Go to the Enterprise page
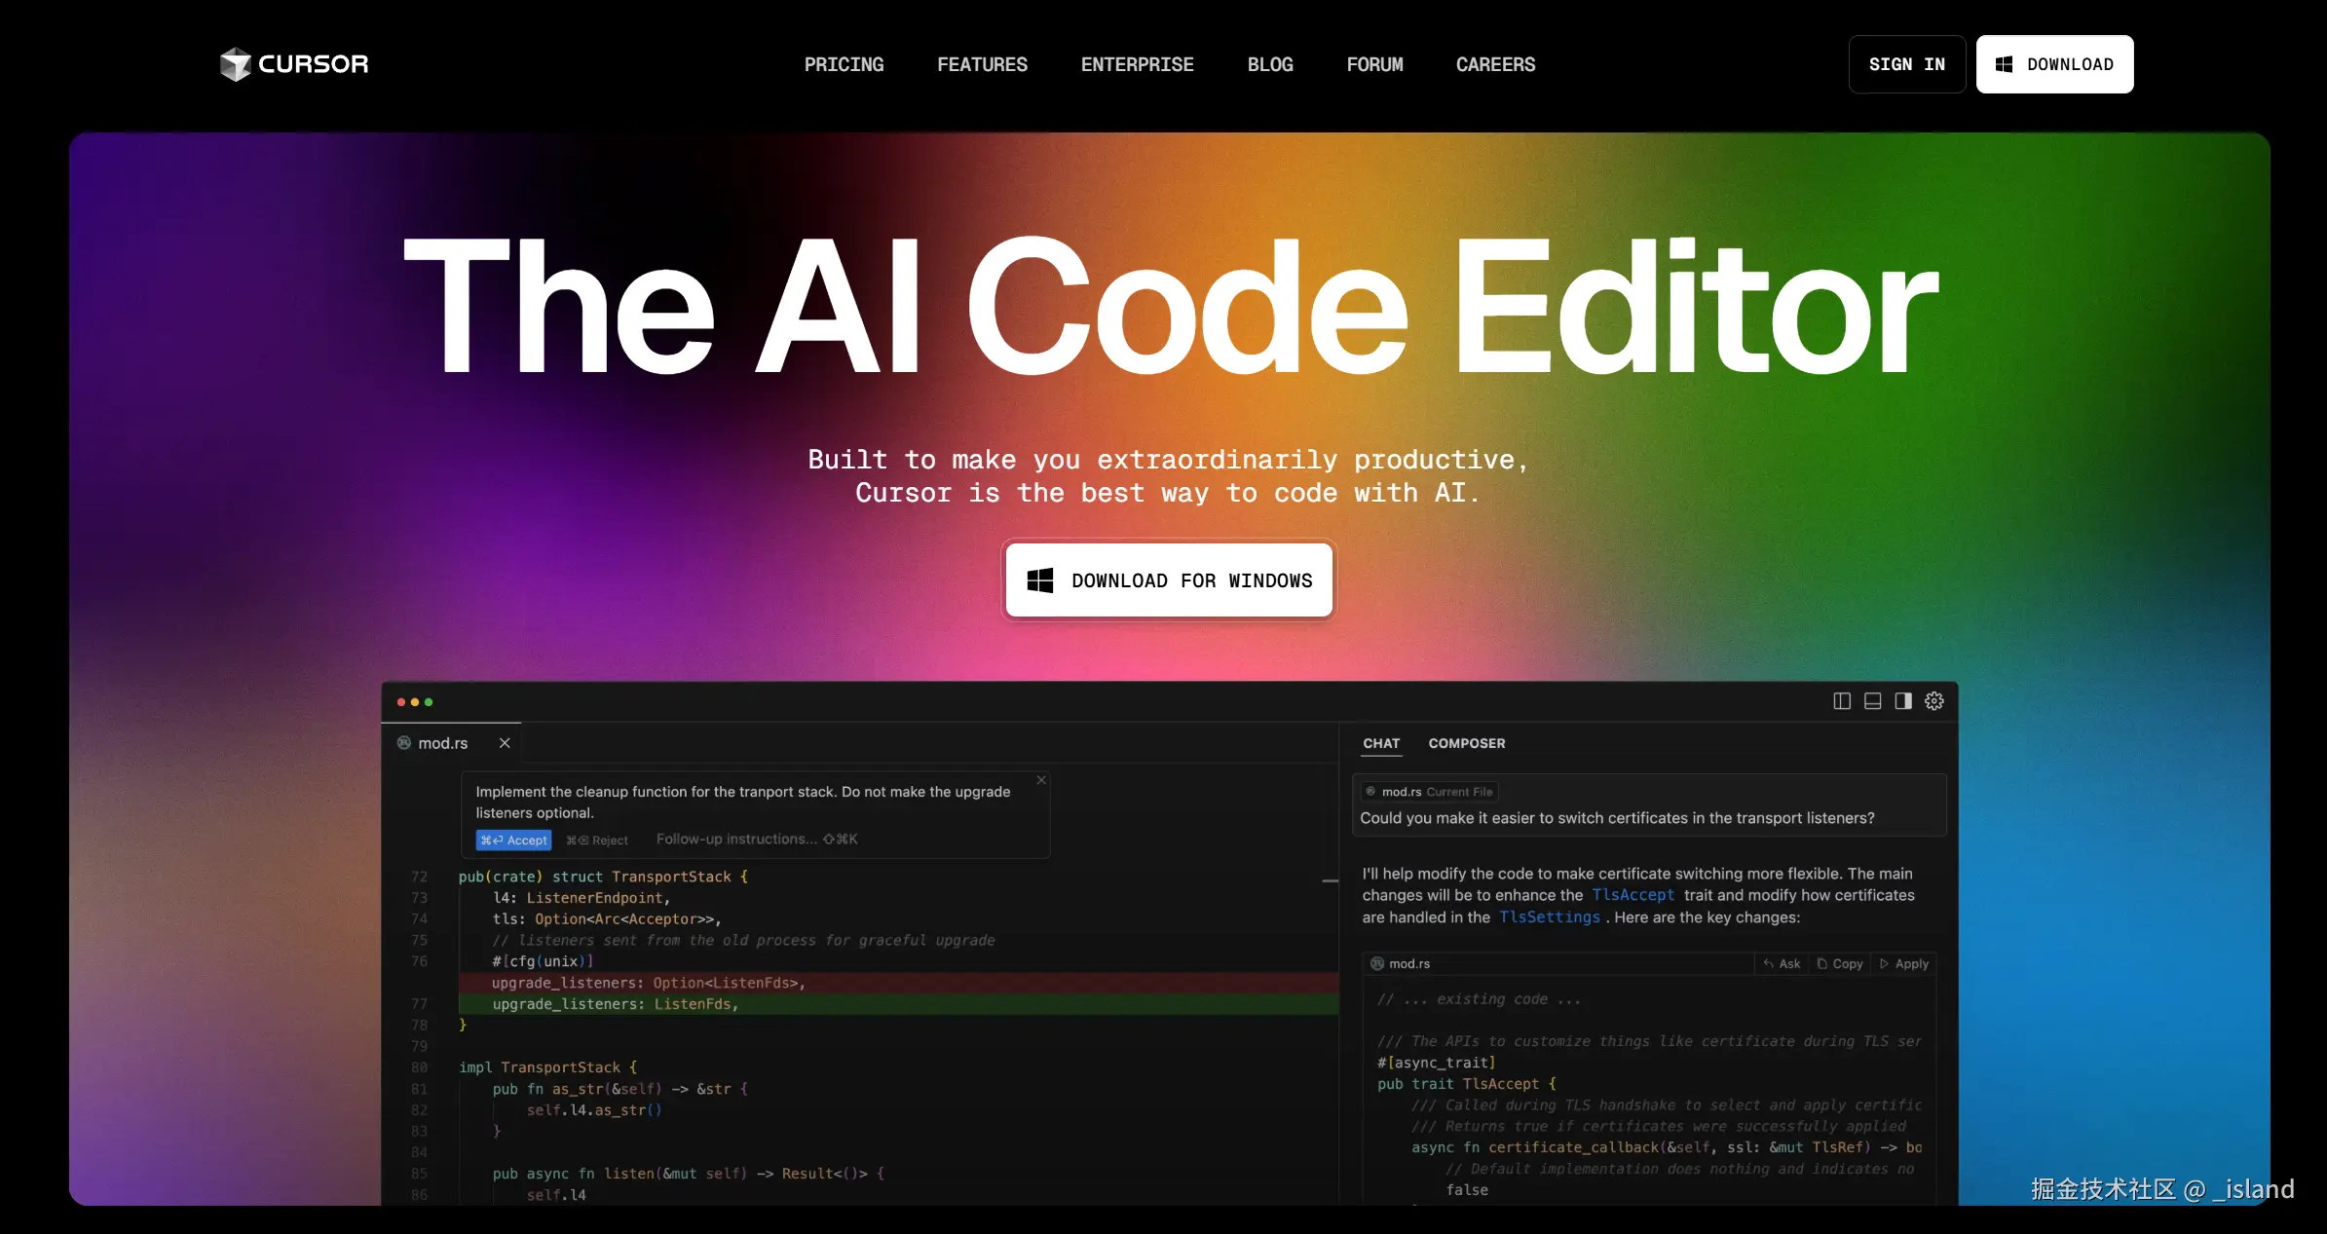 coord(1137,64)
